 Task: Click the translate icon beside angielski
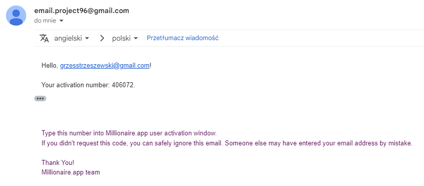(x=44, y=38)
